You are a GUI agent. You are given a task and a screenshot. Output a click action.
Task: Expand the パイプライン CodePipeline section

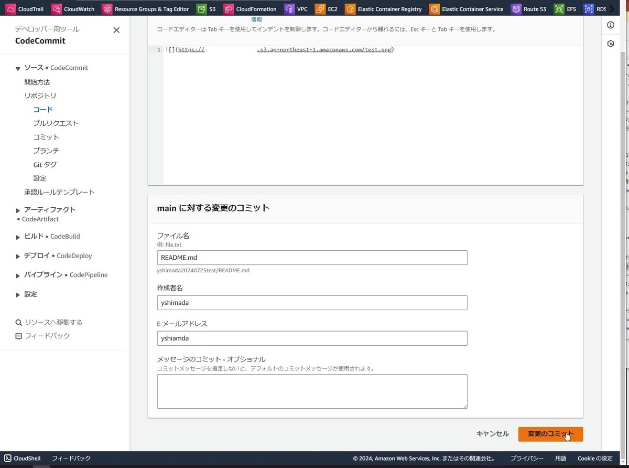pos(18,275)
